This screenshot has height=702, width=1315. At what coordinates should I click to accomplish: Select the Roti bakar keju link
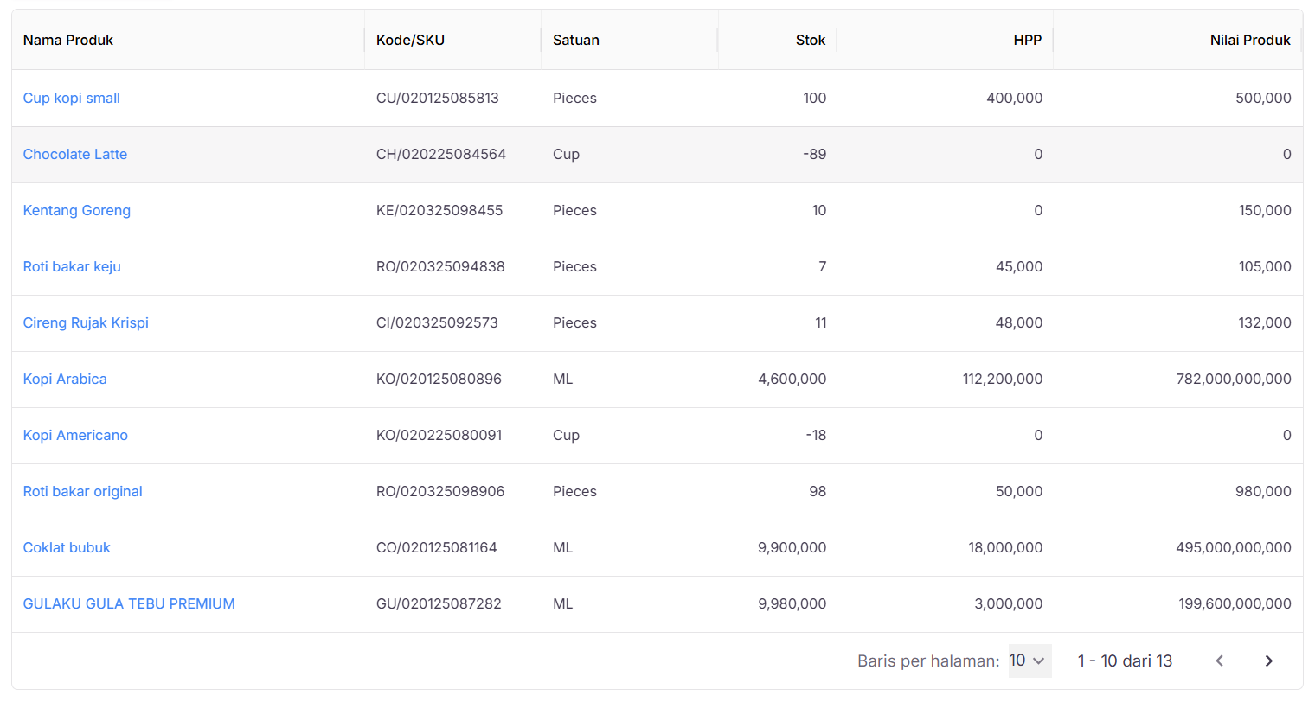coord(72,267)
